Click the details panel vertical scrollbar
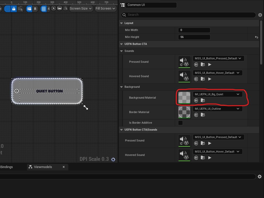Image resolution: width=264 pixels, height=198 pixels. [261, 43]
